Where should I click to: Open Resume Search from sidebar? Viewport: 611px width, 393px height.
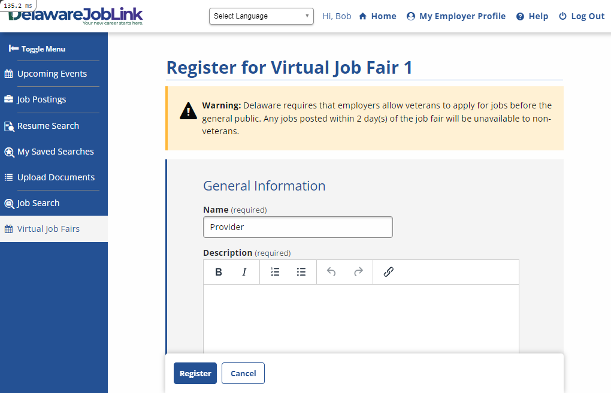pyautogui.click(x=48, y=126)
